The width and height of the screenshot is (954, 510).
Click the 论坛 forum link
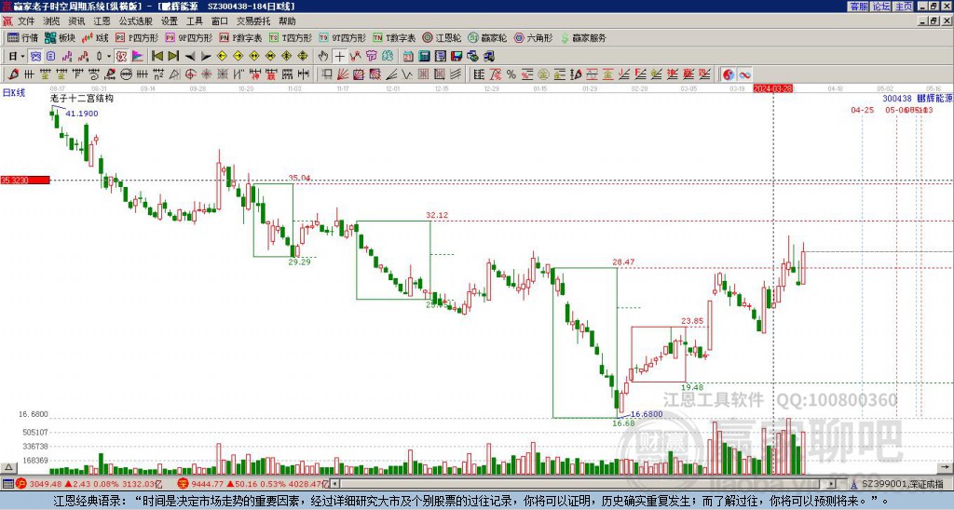pyautogui.click(x=881, y=7)
